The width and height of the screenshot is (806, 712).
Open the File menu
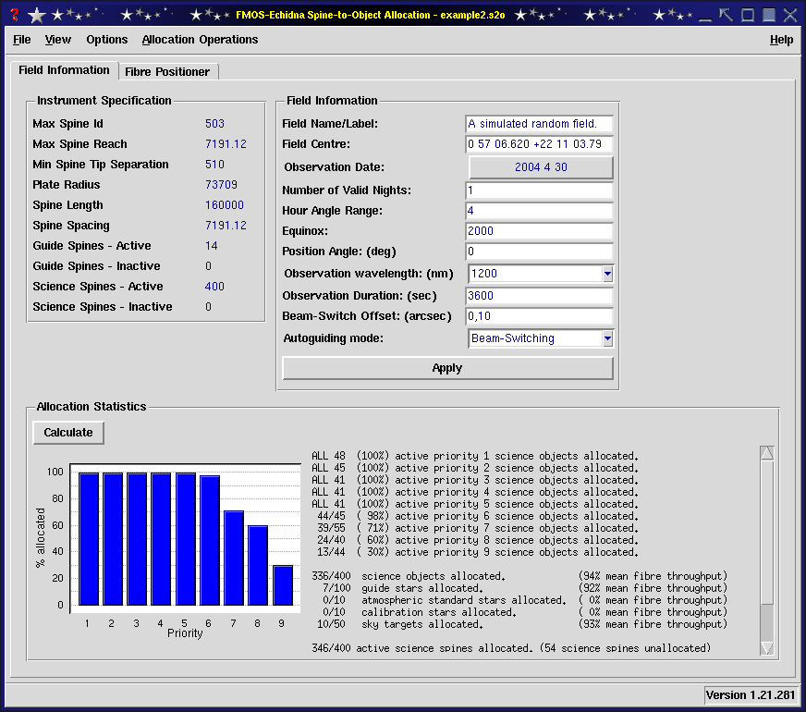pyautogui.click(x=21, y=40)
